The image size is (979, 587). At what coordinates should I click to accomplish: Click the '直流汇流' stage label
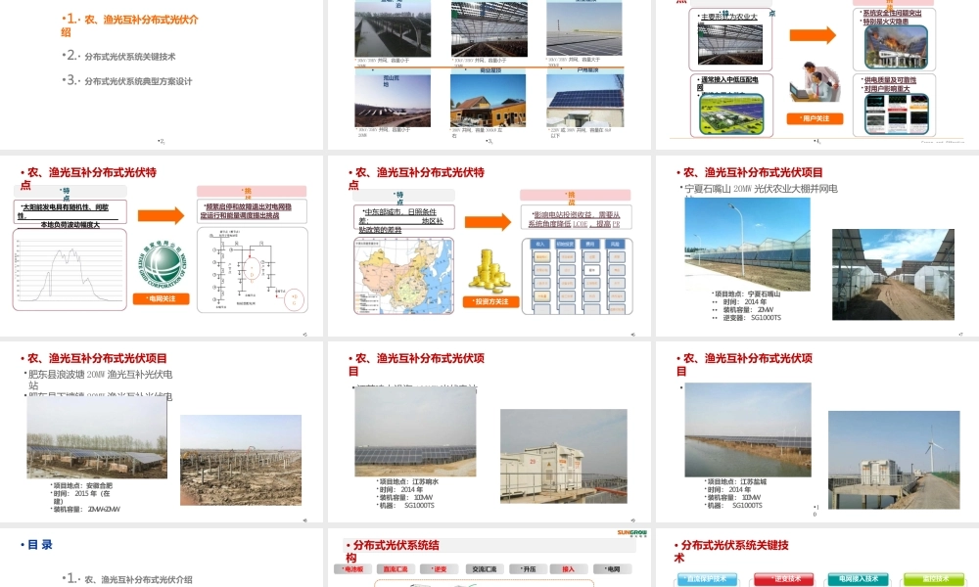click(396, 569)
